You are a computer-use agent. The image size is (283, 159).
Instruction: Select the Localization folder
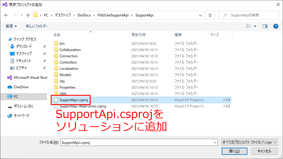pyautogui.click(x=69, y=69)
